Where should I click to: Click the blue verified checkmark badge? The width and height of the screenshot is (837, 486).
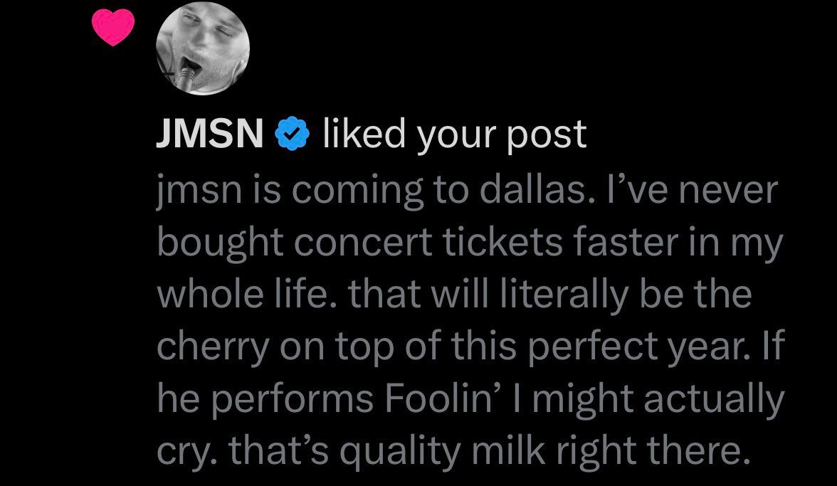click(293, 134)
